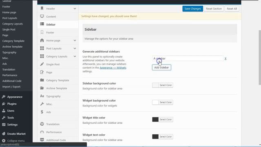Open Widget text color swatch
The height and width of the screenshot is (147, 261).
[155, 137]
